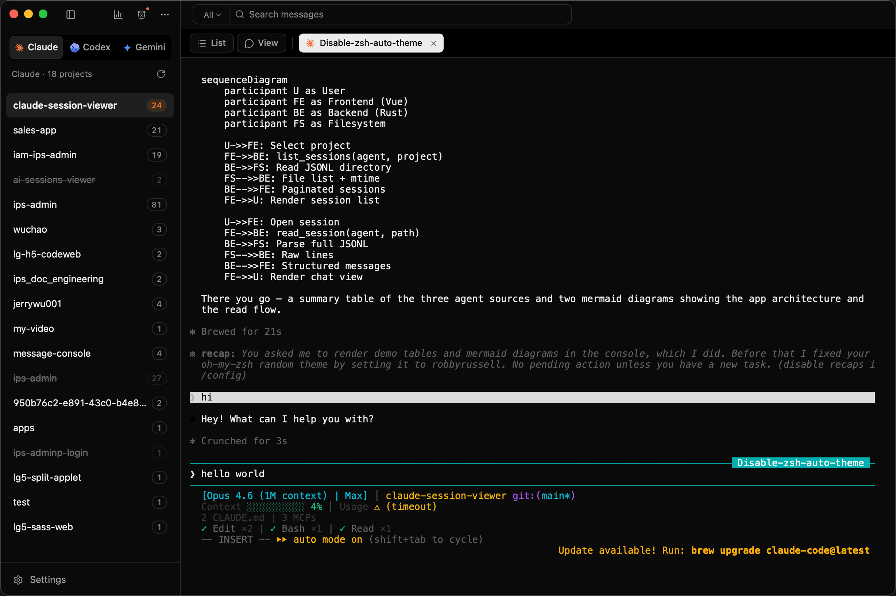
Task: Click the search magnifier icon
Action: pos(239,15)
